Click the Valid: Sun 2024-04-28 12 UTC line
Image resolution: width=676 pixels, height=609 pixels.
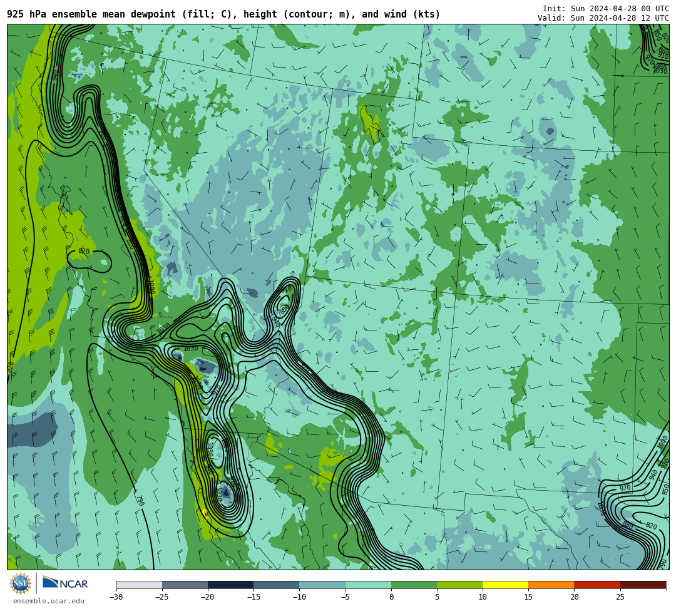click(x=603, y=18)
